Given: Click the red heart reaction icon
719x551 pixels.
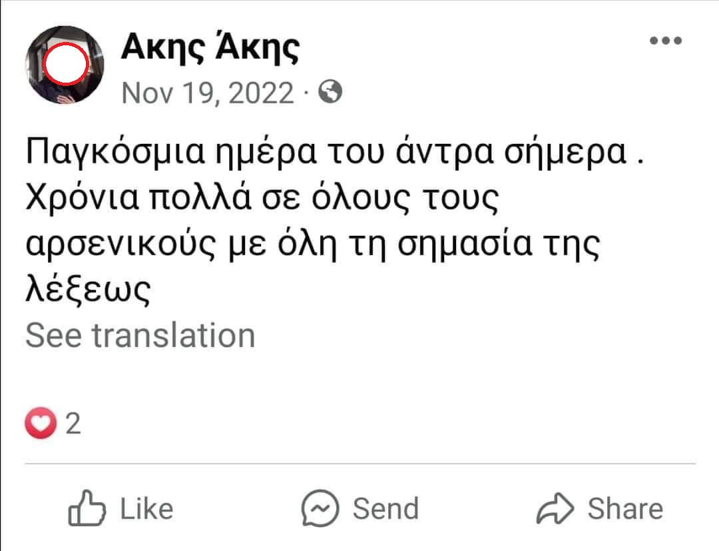Looking at the screenshot, I should point(40,424).
